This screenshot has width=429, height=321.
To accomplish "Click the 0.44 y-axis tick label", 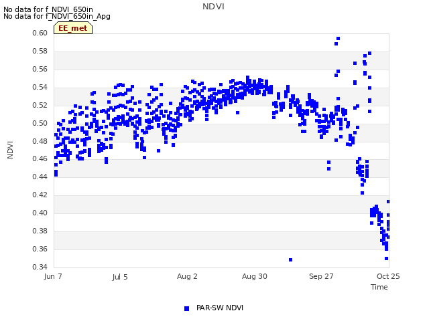I will click(x=40, y=177).
